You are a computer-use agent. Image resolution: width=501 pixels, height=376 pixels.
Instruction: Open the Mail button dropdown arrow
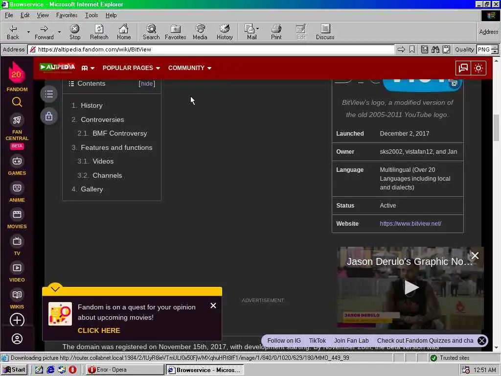pyautogui.click(x=257, y=28)
